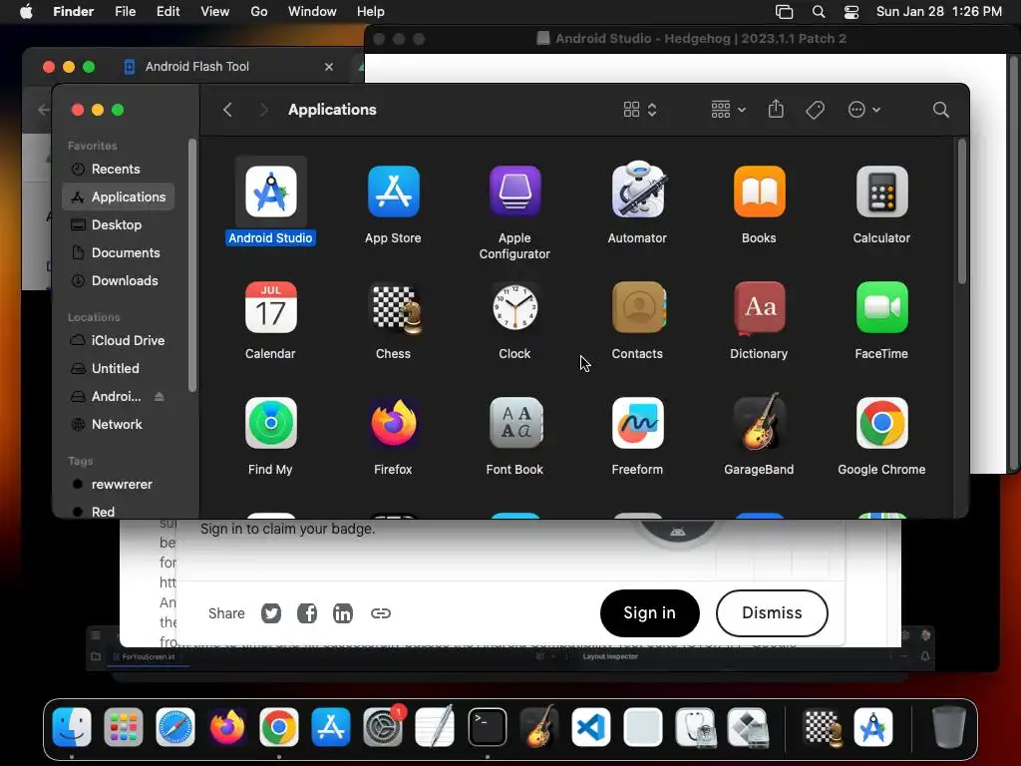Viewport: 1021px width, 766px height.
Task: Open Terminal from the Dock
Action: (487, 727)
